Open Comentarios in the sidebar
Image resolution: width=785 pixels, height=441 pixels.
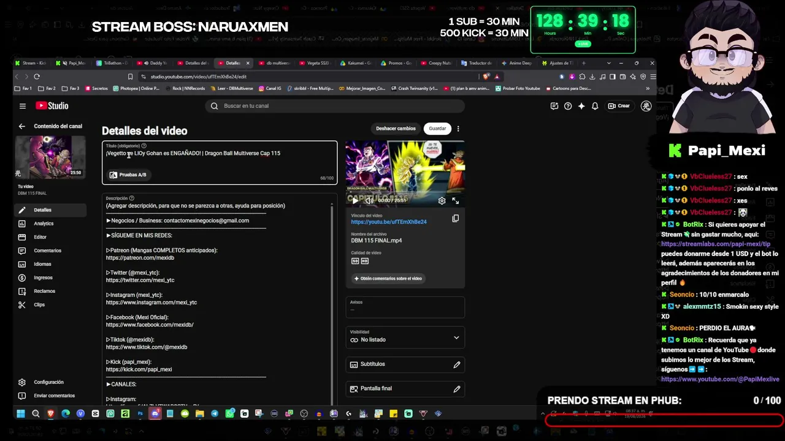coord(51,251)
